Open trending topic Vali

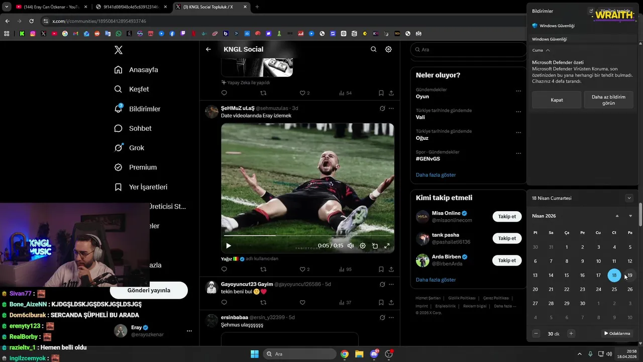tap(420, 117)
